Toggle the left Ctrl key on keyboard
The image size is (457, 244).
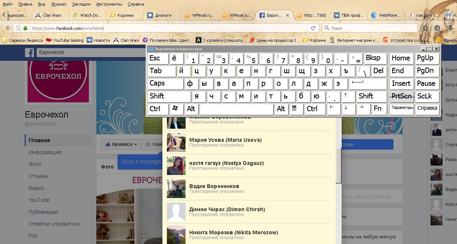click(x=158, y=109)
